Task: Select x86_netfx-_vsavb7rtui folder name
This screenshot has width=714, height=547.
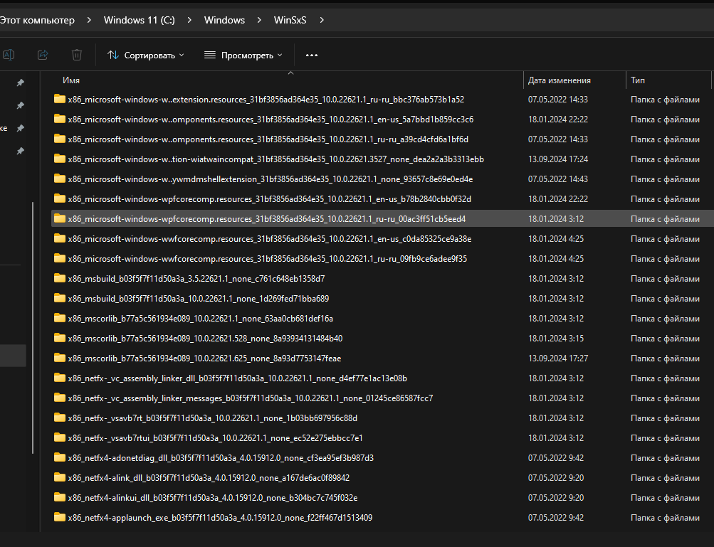Action: 216,438
